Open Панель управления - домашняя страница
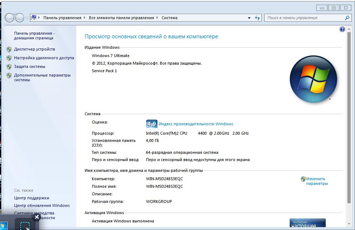The height and width of the screenshot is (230, 355). (x=34, y=35)
